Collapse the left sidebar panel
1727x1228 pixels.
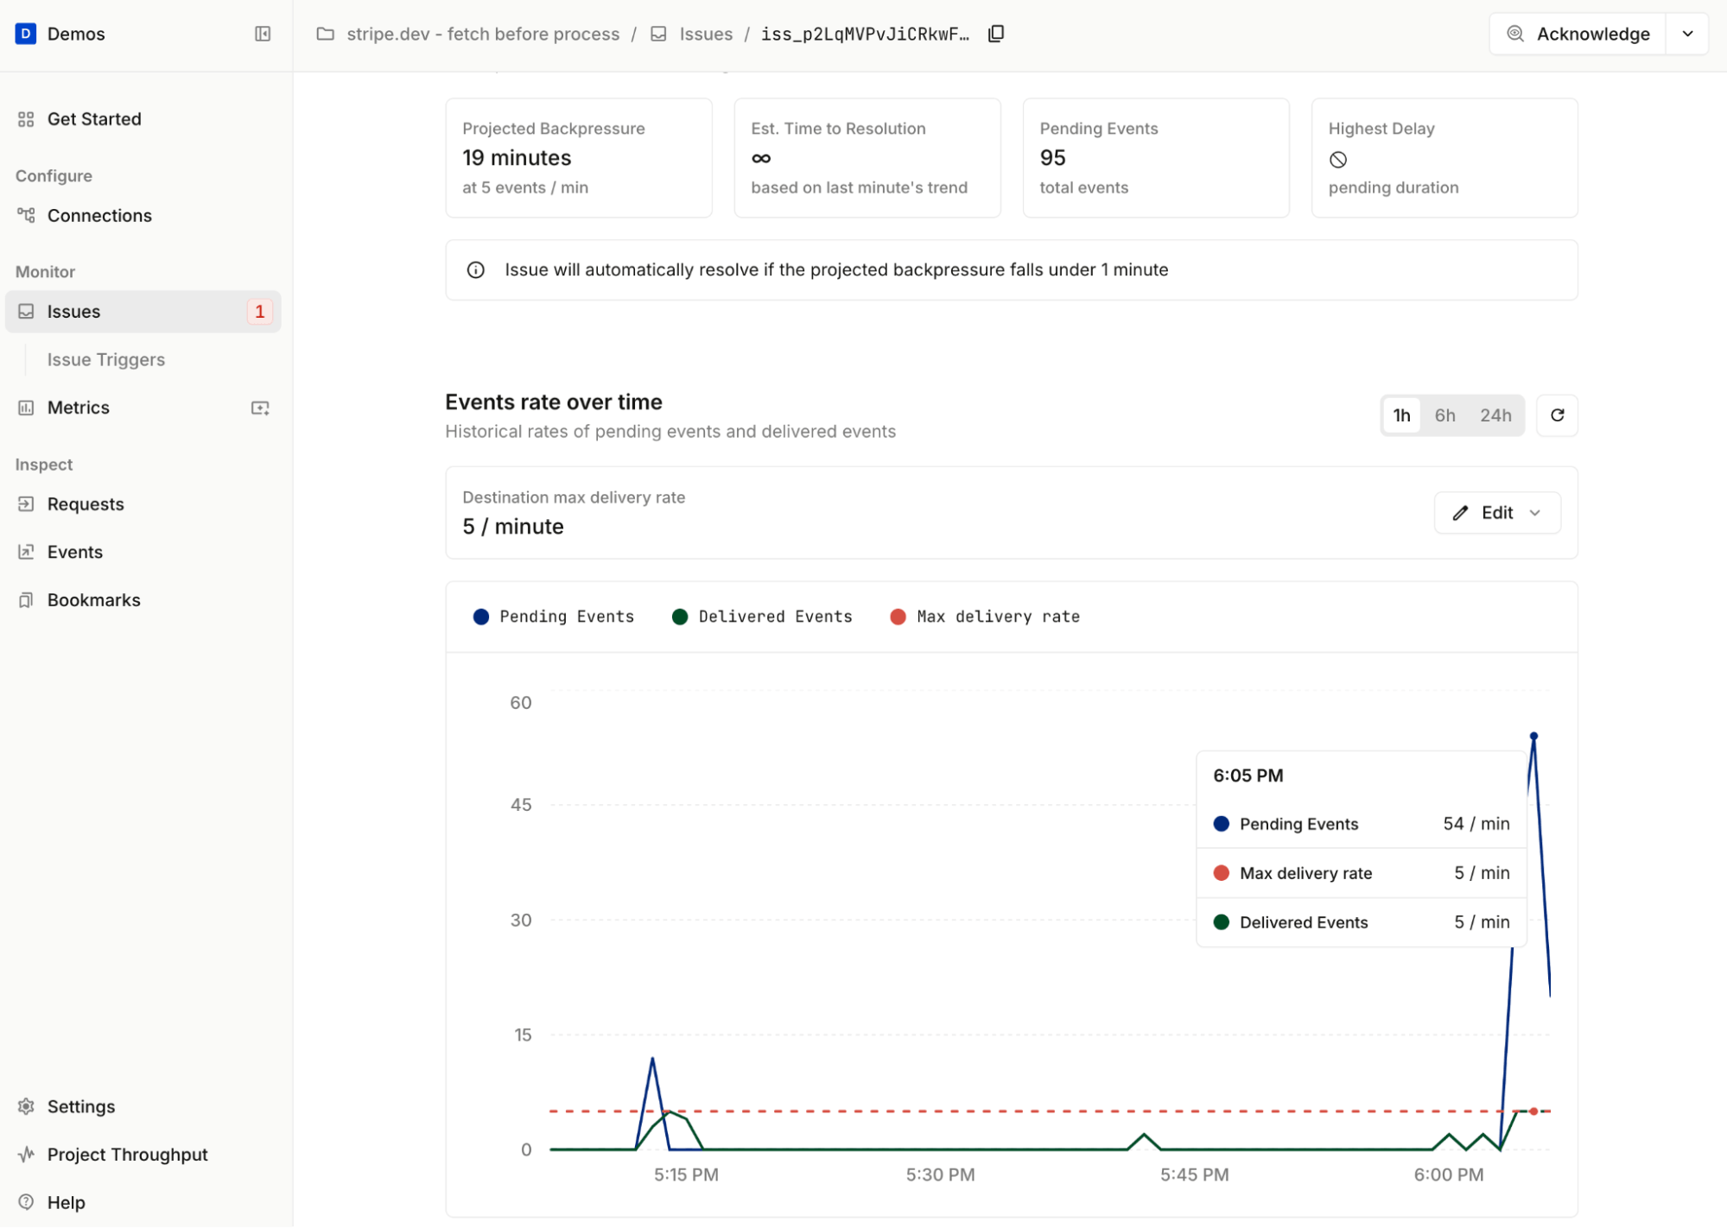pos(262,34)
